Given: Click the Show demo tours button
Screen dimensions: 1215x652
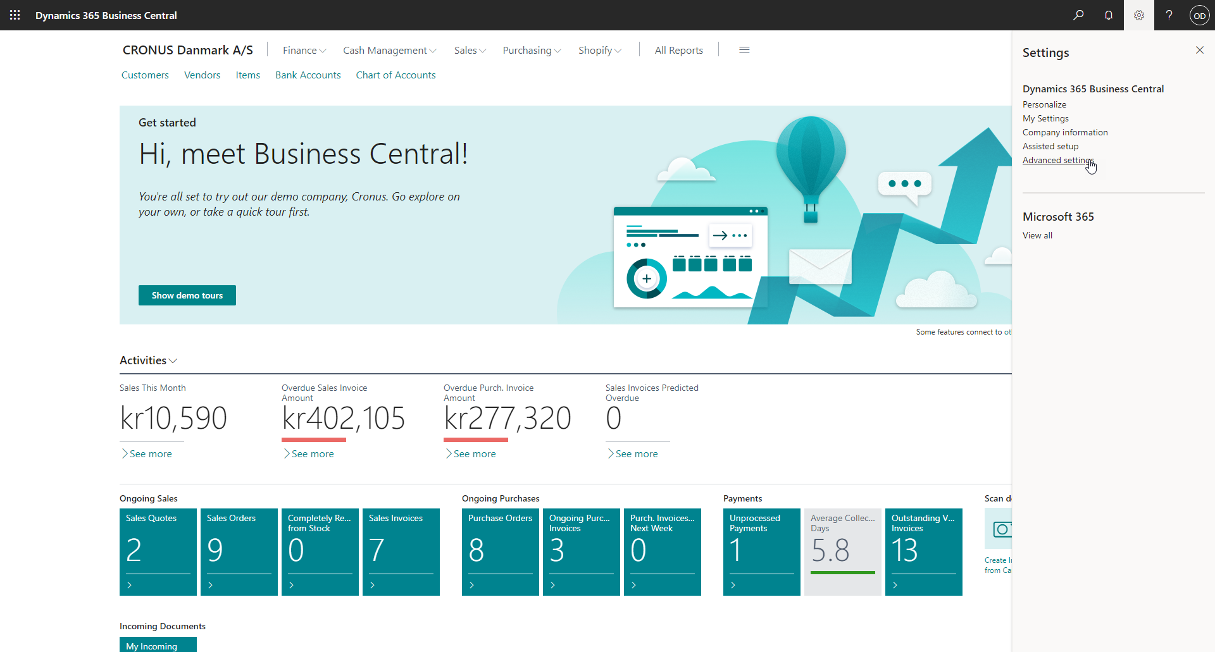Looking at the screenshot, I should click(x=187, y=295).
